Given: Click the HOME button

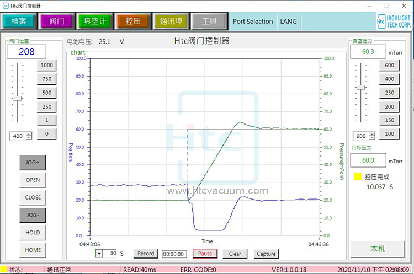Looking at the screenshot, I should [x=33, y=250].
